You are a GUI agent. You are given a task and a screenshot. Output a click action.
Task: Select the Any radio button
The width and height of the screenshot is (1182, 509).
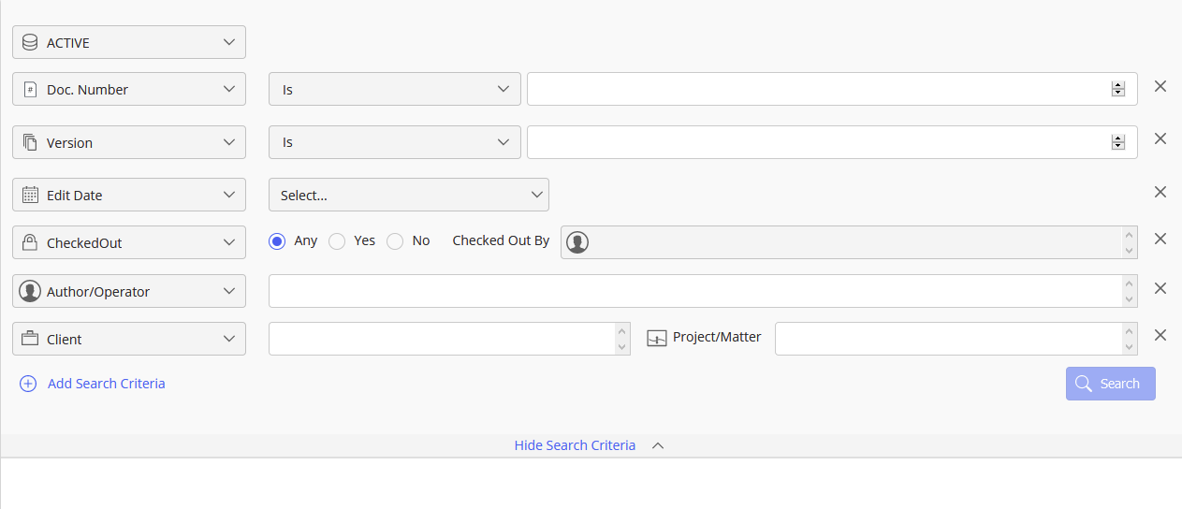[277, 241]
